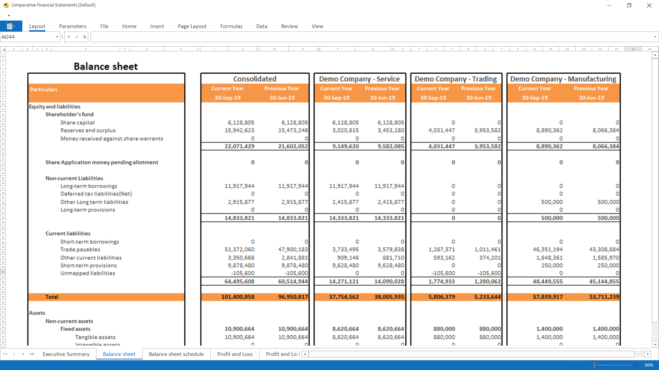Jump to the last sheet using the last-tab icon
Screen dimensions: 659x370
[x=32, y=354]
